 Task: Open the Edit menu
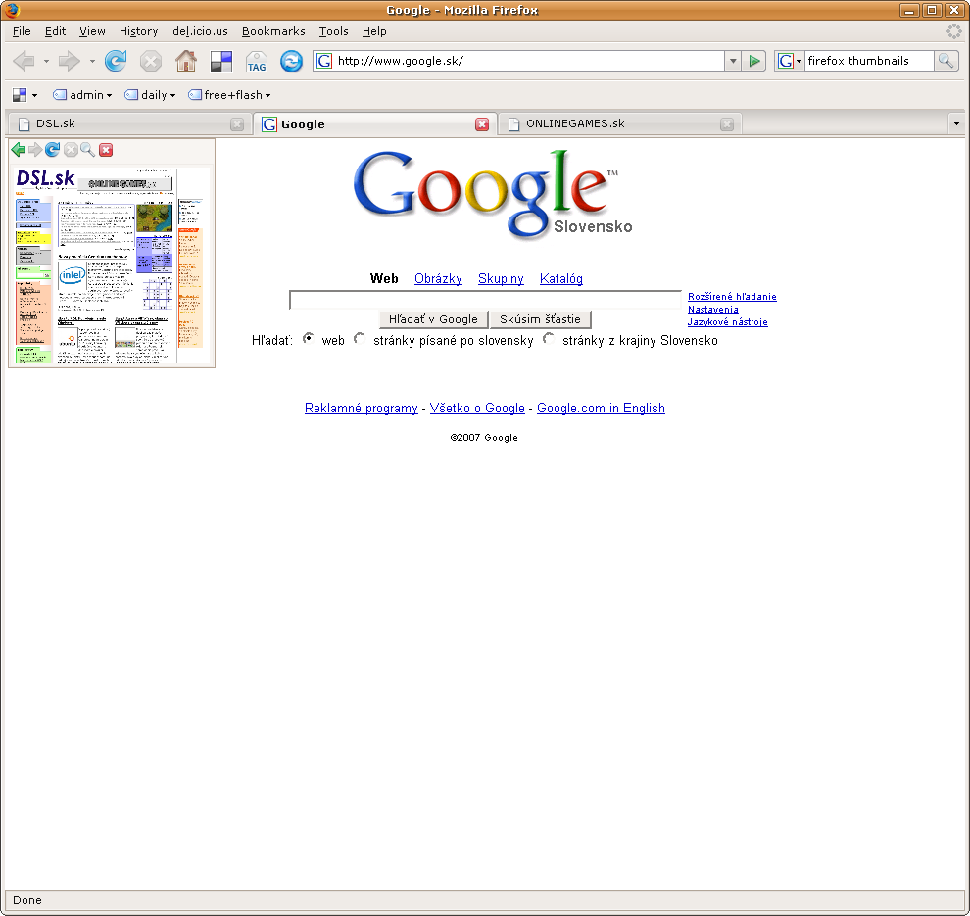[x=55, y=31]
